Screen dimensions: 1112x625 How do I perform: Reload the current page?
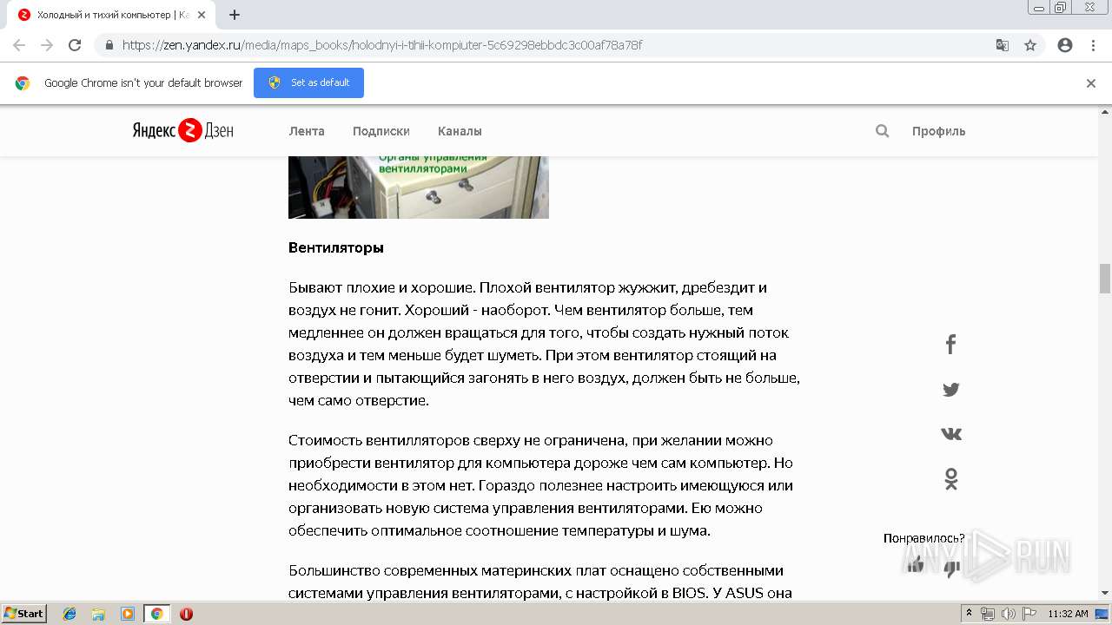point(75,45)
